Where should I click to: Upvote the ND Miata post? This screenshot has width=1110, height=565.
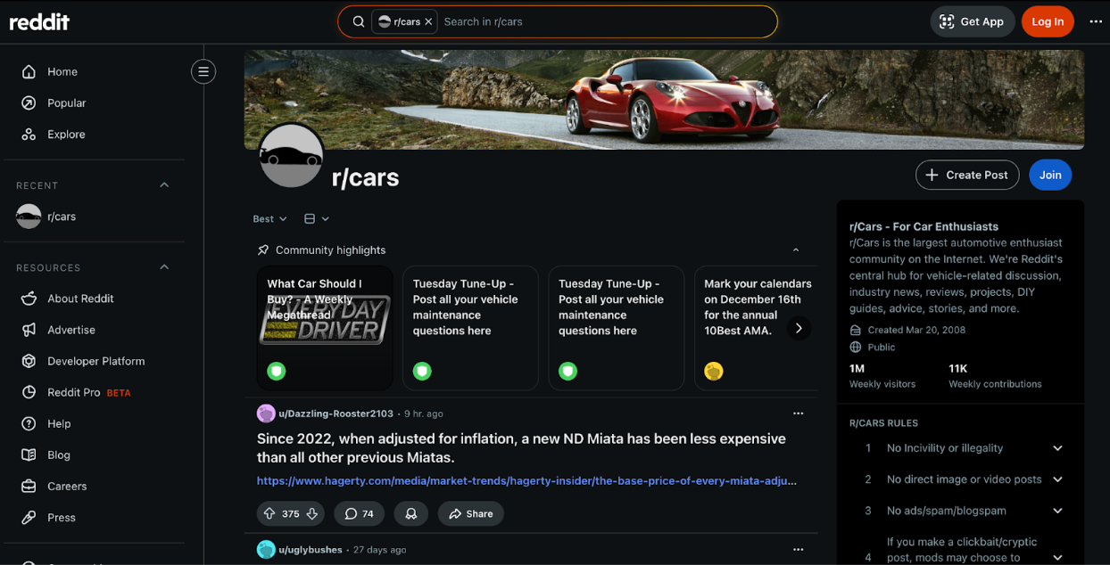click(269, 513)
